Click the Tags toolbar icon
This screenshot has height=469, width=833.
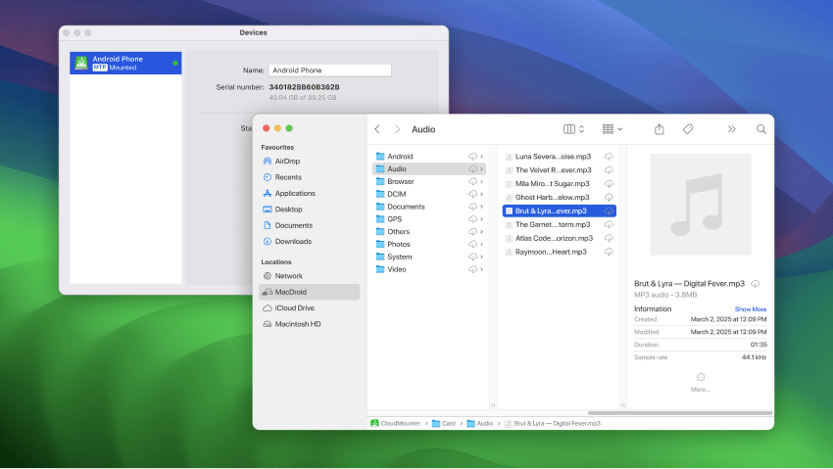click(x=688, y=129)
